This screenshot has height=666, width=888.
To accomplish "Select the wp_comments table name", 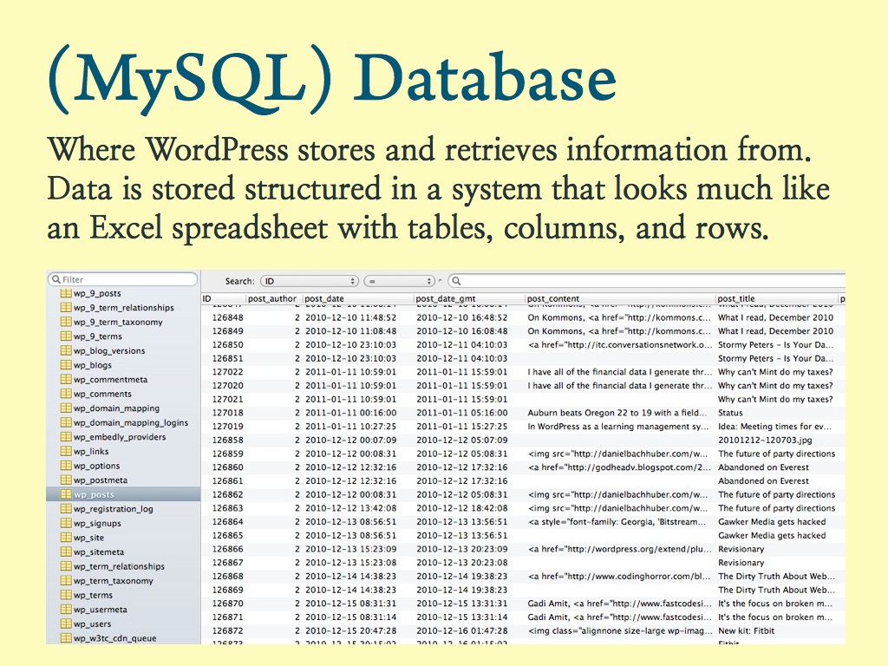I will point(102,395).
